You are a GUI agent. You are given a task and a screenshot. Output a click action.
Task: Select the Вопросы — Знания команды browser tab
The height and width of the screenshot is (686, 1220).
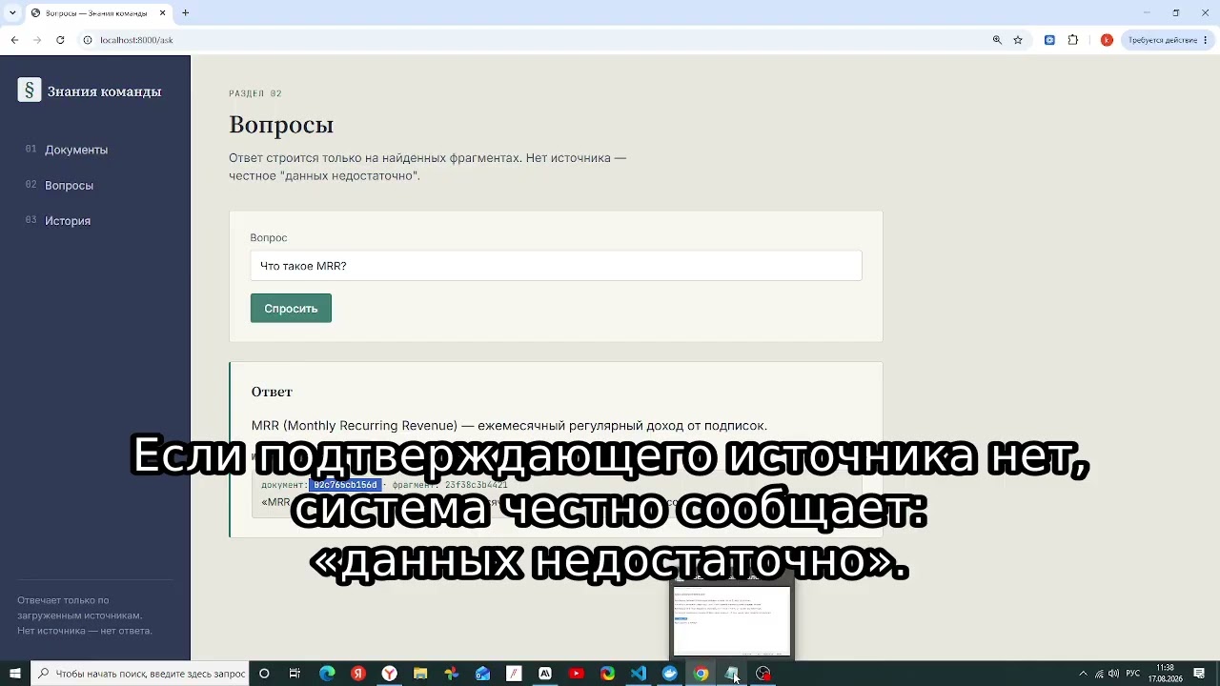pos(98,12)
